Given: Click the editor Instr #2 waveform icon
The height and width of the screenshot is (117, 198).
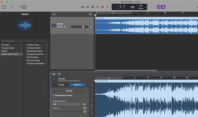Looking at the screenshot, I should pos(54,80).
